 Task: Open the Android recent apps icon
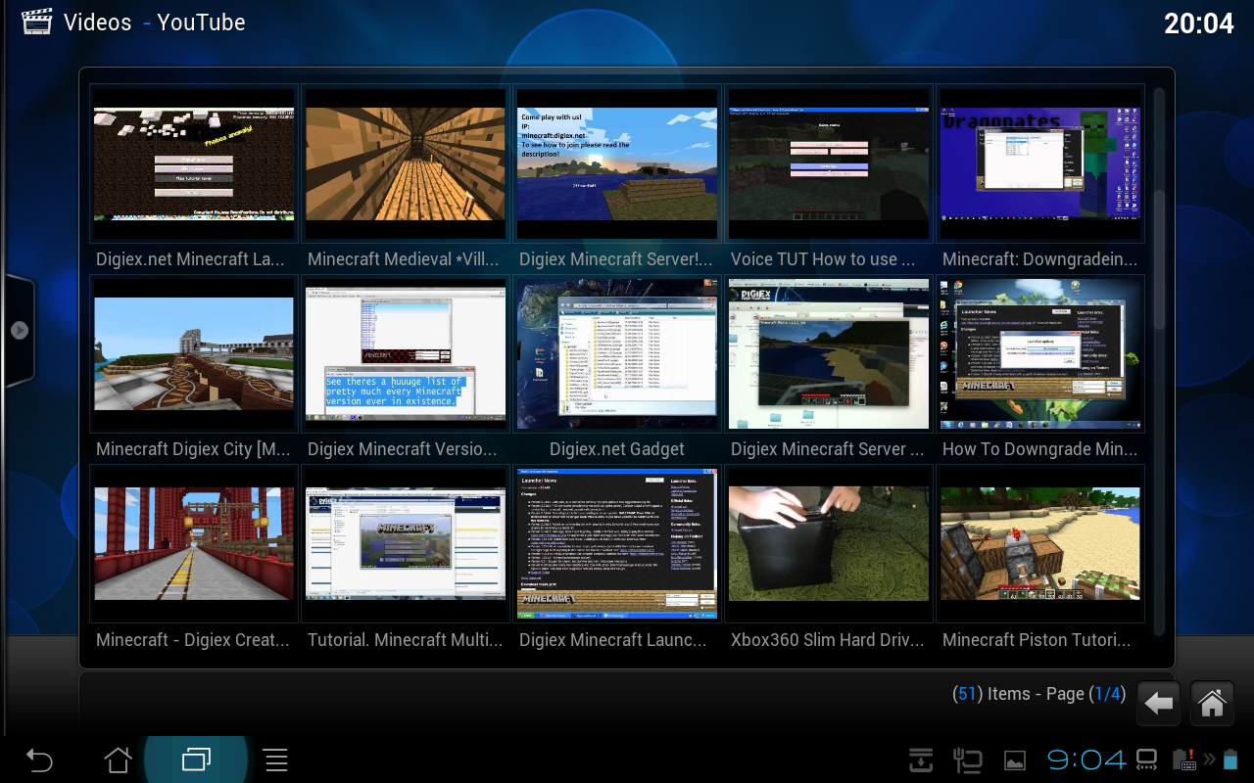coord(196,760)
